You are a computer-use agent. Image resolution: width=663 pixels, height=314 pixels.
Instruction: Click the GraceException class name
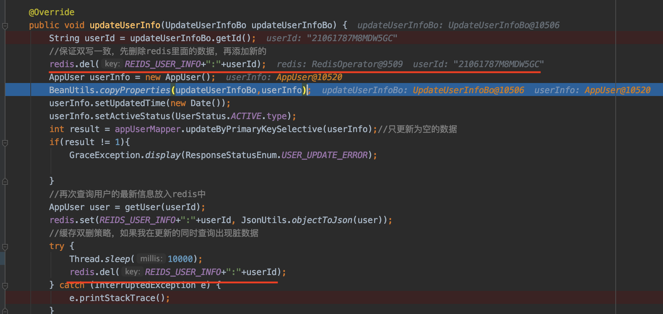pos(105,155)
